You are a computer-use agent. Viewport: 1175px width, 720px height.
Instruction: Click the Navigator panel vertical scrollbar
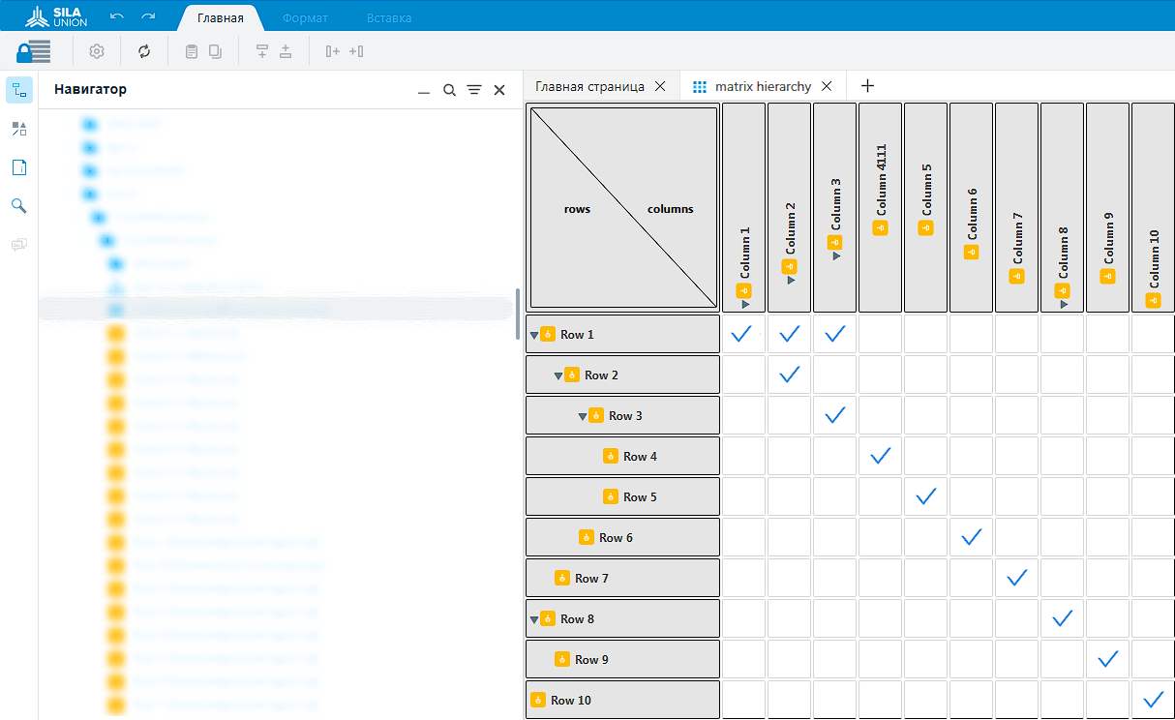click(x=518, y=313)
